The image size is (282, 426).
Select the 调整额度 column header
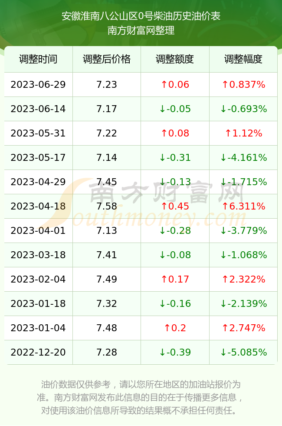[x=175, y=59]
